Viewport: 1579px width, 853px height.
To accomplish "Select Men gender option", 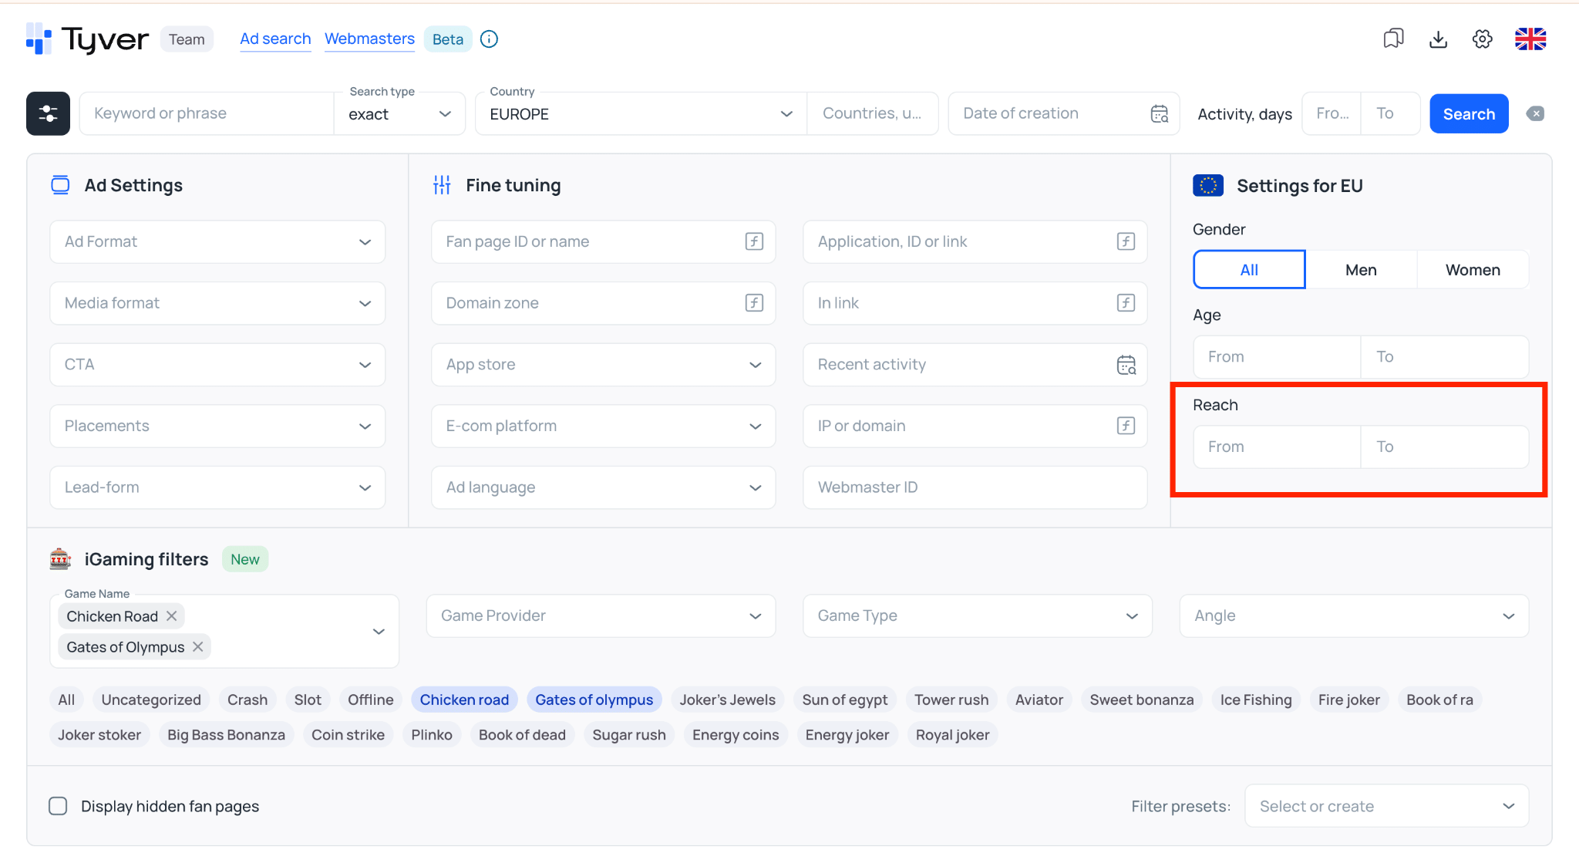I will click(1361, 269).
